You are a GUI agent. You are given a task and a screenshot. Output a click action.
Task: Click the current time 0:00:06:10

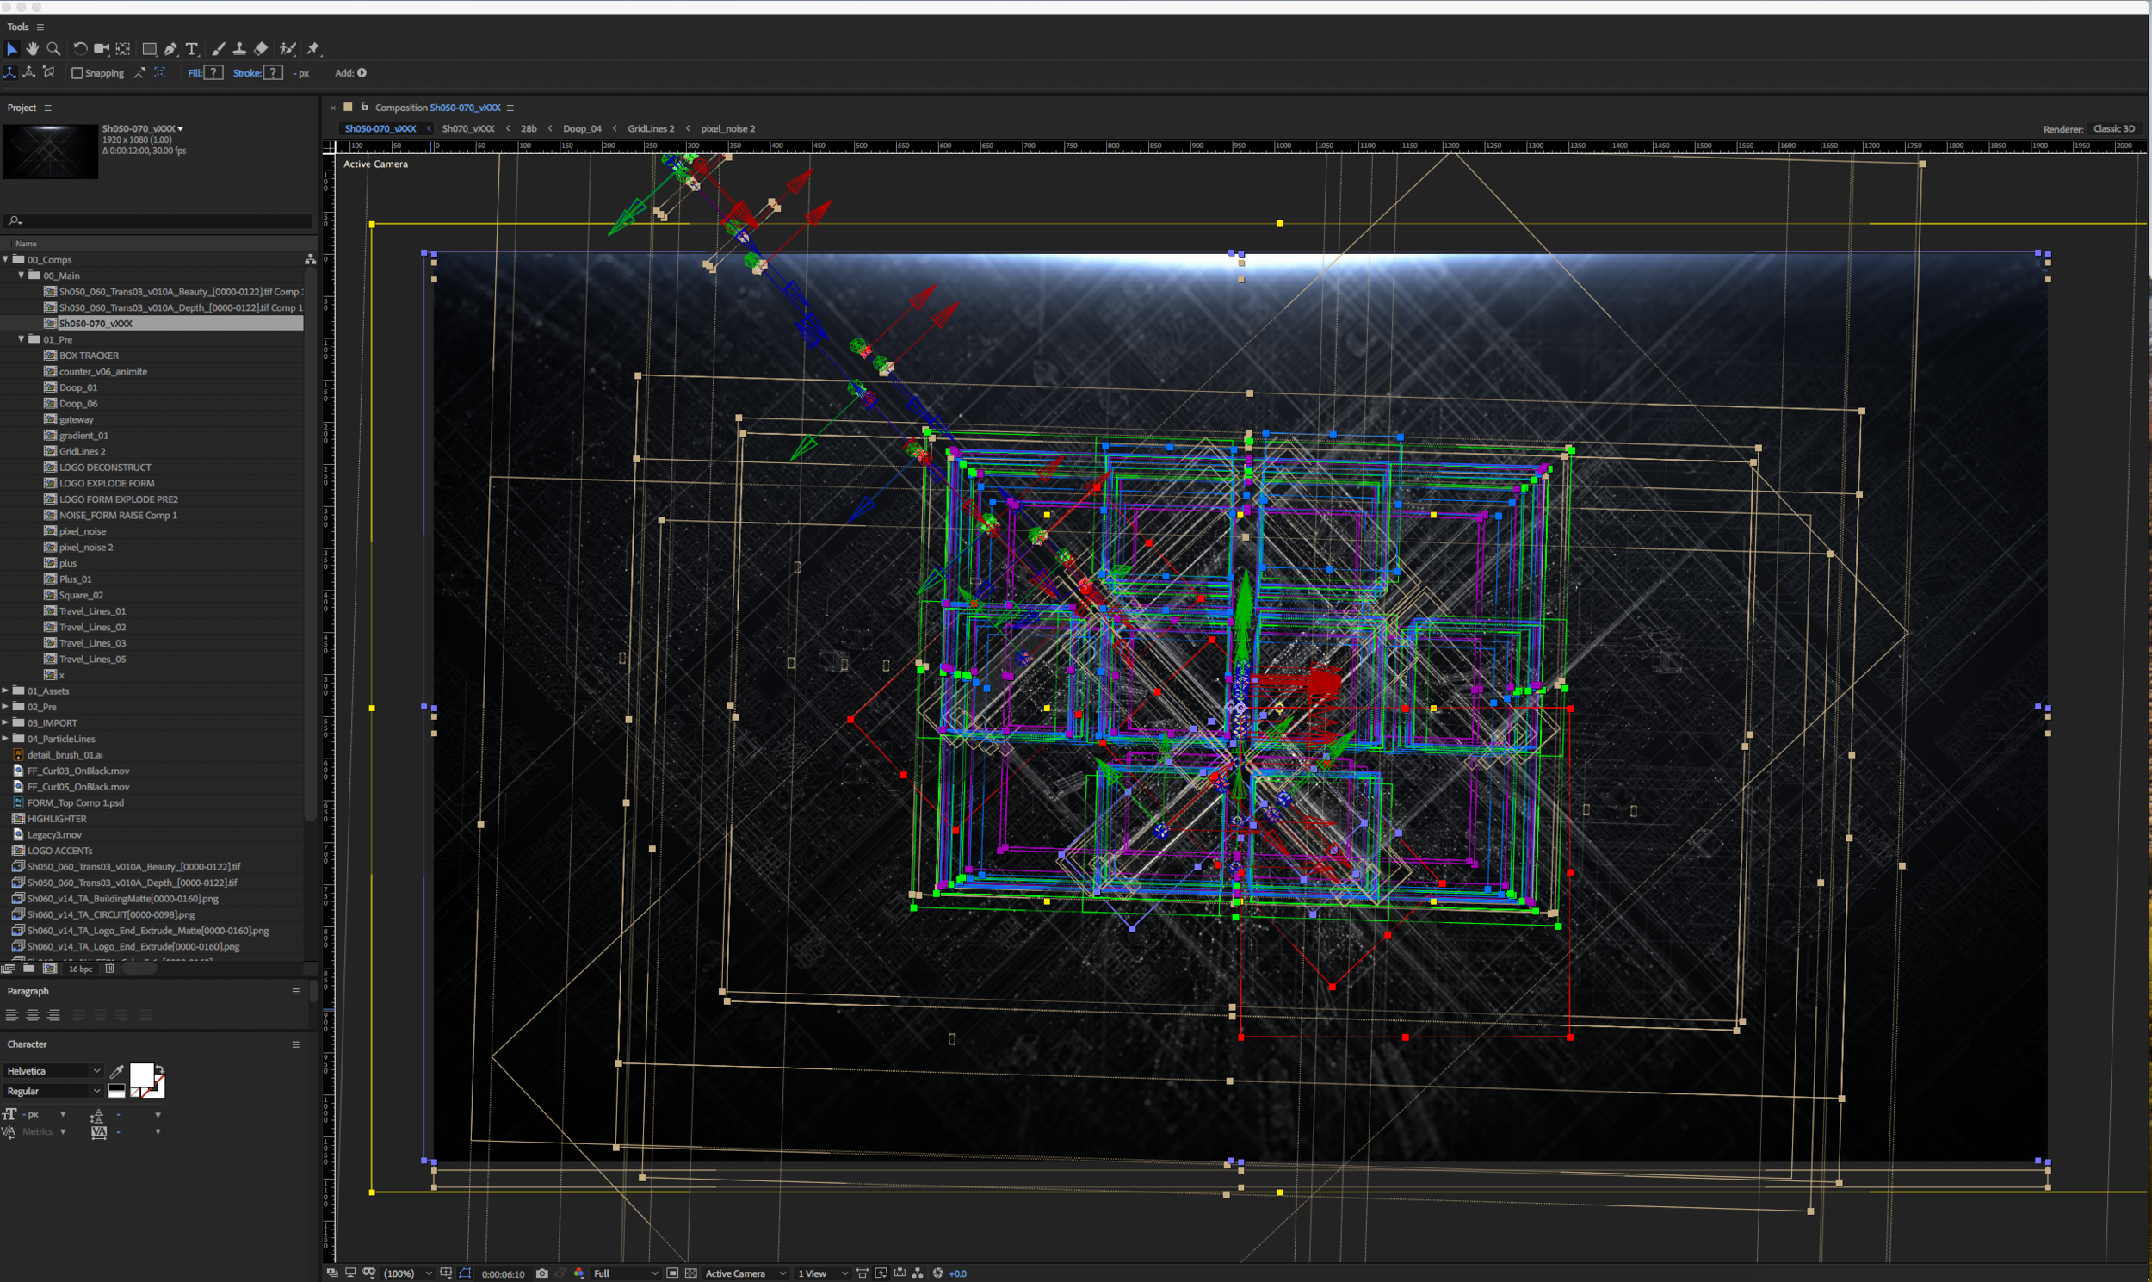pyautogui.click(x=504, y=1274)
